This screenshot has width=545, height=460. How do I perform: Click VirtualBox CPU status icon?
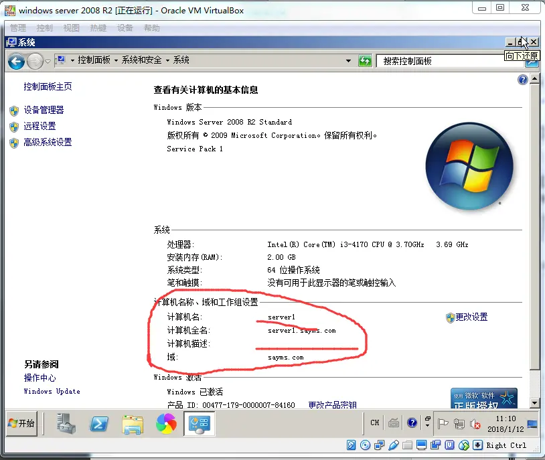pos(450,445)
